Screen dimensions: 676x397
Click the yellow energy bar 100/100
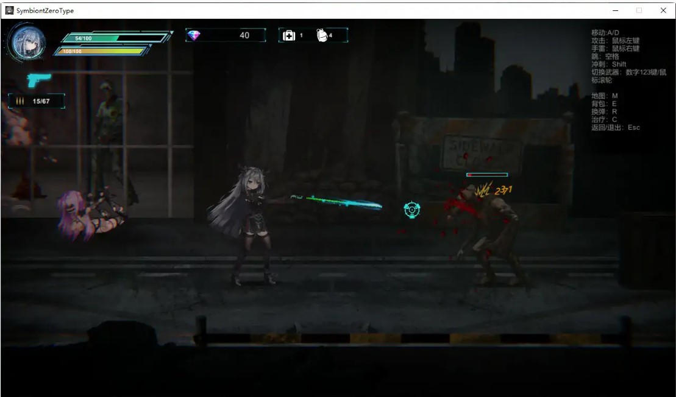(102, 51)
